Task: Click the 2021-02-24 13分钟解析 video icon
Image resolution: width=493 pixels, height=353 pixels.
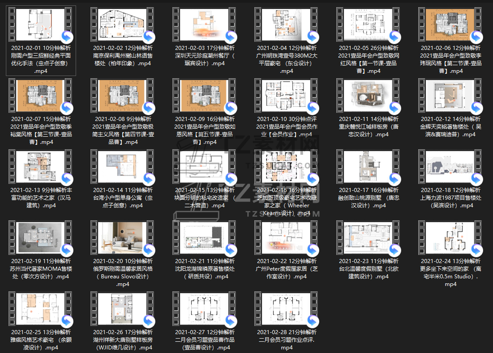Action: click(x=450, y=237)
